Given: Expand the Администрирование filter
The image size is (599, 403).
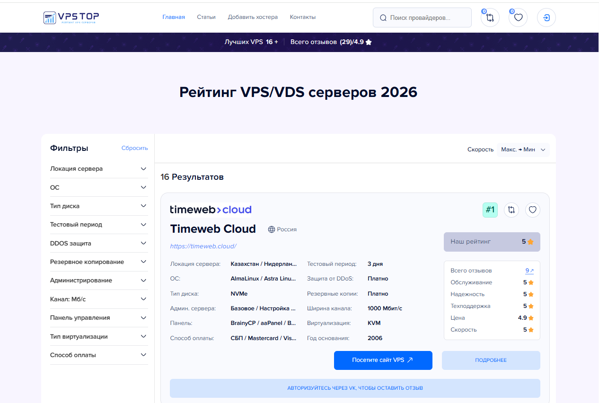Looking at the screenshot, I should click(99, 280).
